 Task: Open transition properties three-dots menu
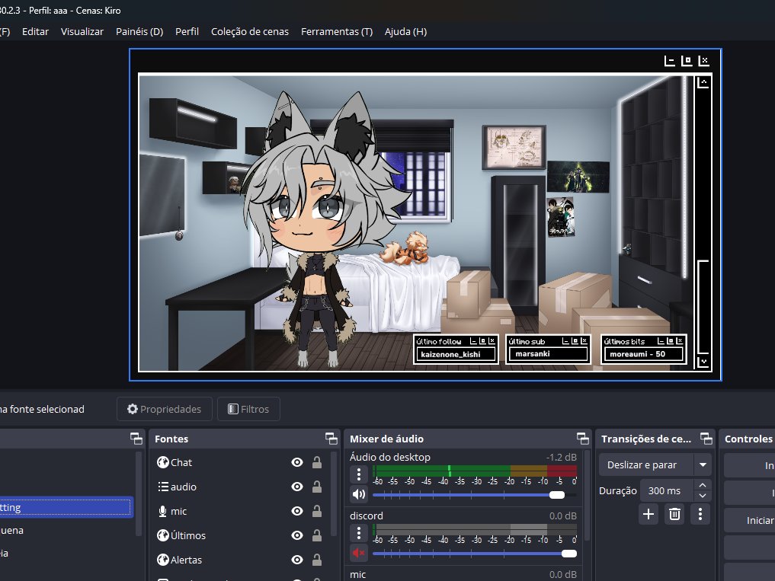pos(700,514)
